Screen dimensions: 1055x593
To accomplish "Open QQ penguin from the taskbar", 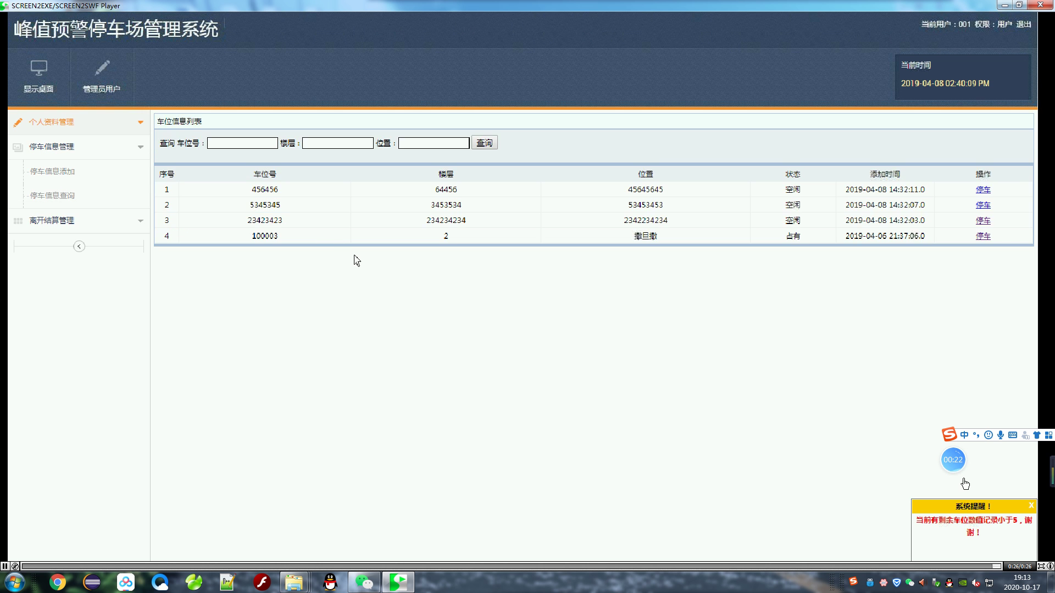I will pos(330,582).
